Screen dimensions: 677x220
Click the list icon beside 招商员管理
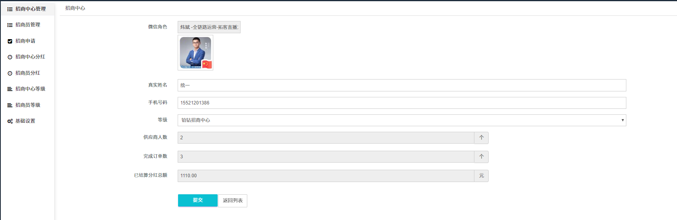10,25
